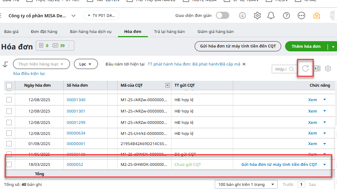Open the Thêm hóa đơn dropdown arrow
Image resolution: width=337 pixels, height=189 pixels.
[x=333, y=46]
